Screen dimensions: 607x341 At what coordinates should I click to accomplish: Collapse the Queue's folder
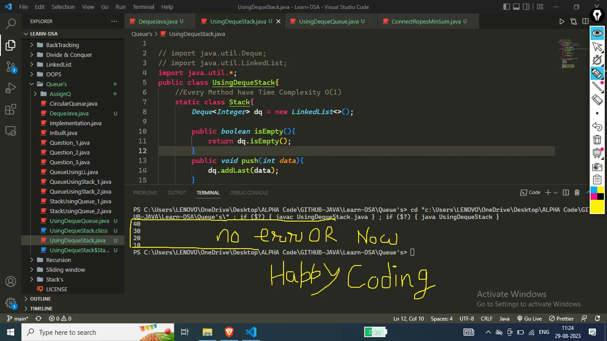click(x=56, y=84)
